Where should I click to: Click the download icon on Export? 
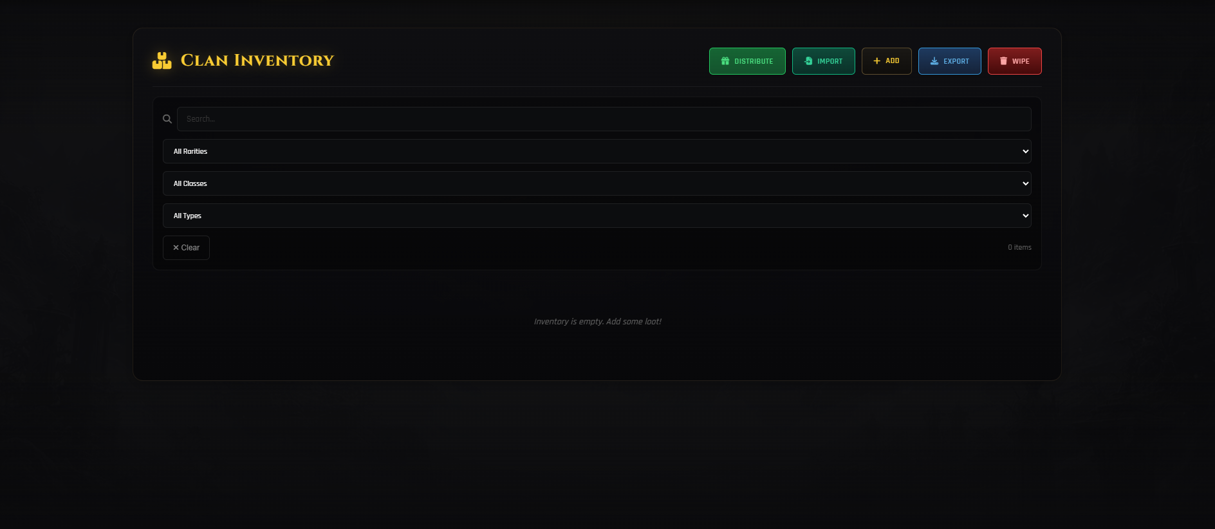934,61
